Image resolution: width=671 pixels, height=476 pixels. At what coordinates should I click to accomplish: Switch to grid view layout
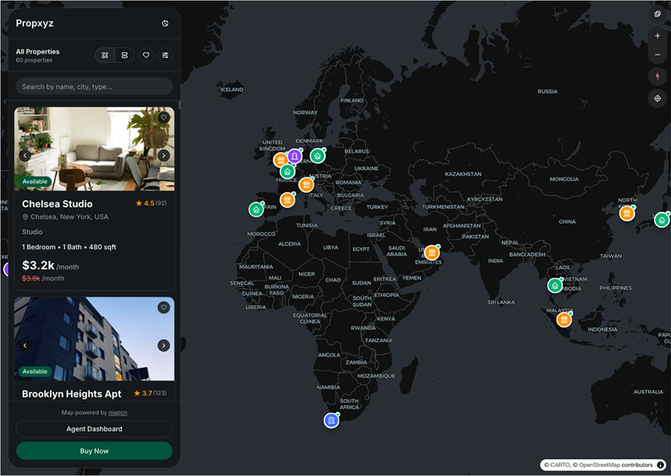tap(105, 55)
